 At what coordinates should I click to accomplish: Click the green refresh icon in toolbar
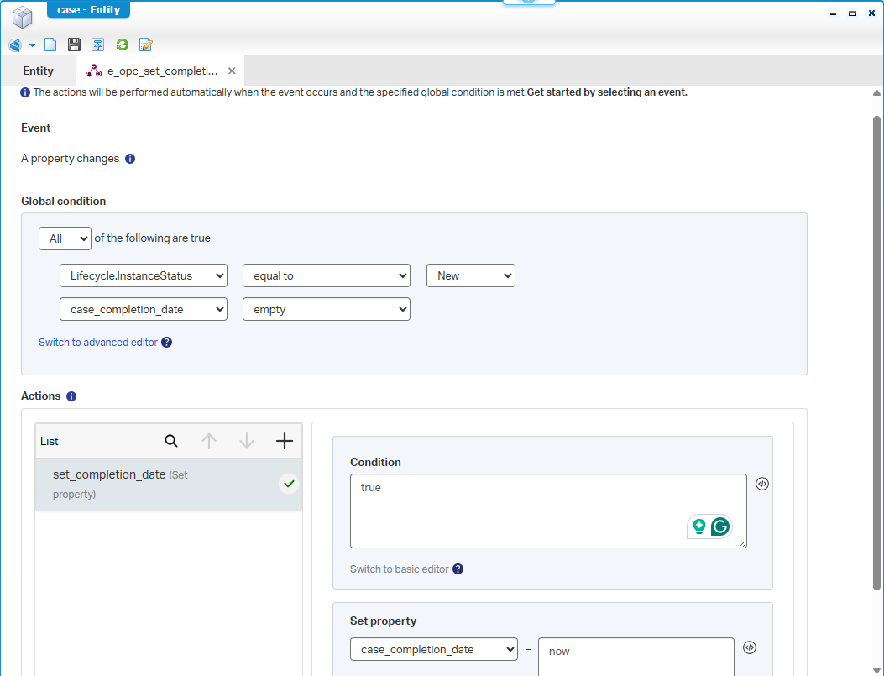coord(123,45)
